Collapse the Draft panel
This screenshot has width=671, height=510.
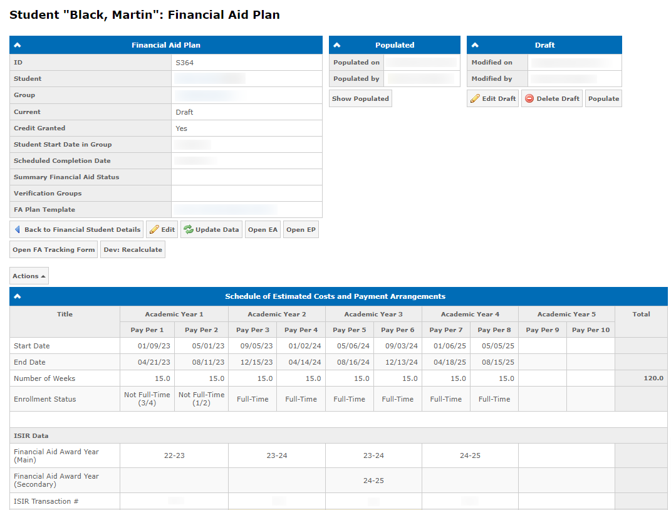click(x=475, y=45)
